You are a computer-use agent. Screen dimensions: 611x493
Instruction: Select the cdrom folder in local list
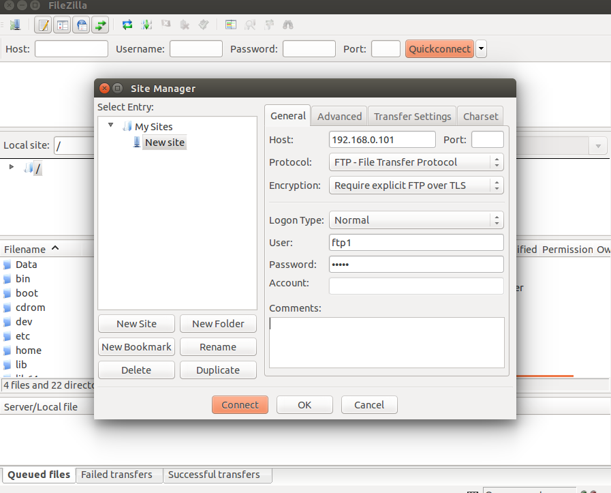click(30, 308)
